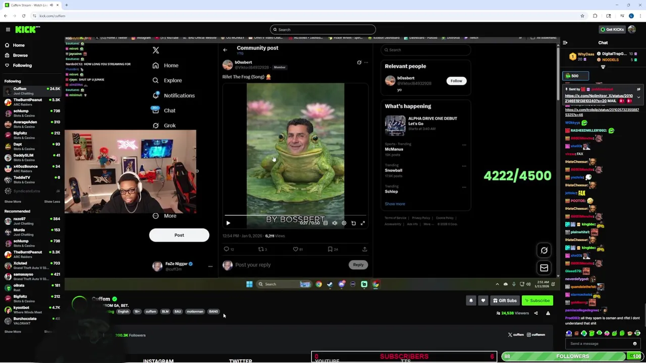Screen dimensions: 646x363
Task: Collapse the chat panel
Action: pos(565,43)
